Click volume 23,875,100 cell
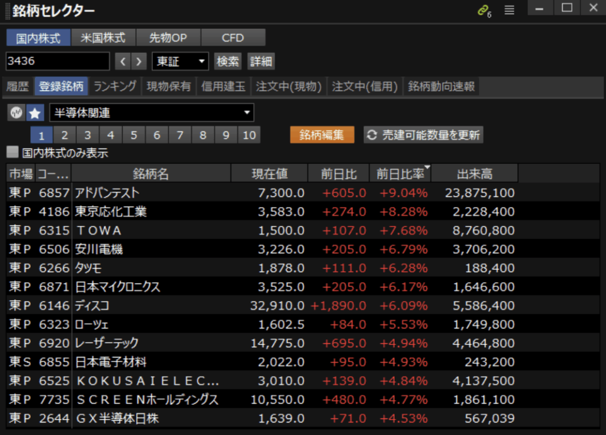The height and width of the screenshot is (435, 606). 479,192
